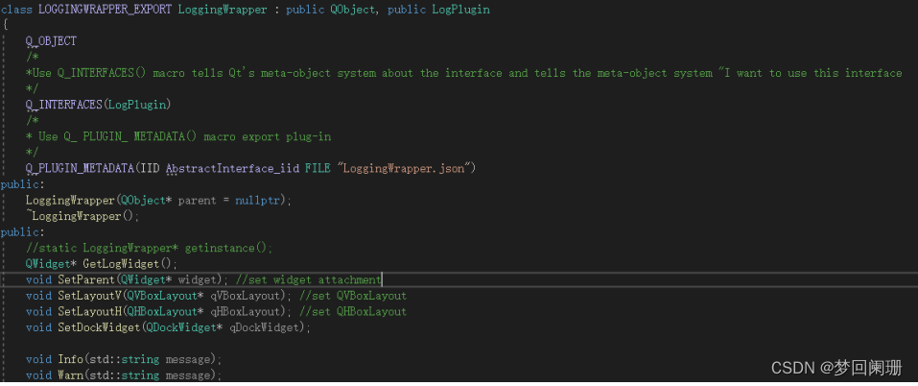Viewport: 918px width, 386px height.
Task: Click the Q_OBJECT macro
Action: pos(51,41)
